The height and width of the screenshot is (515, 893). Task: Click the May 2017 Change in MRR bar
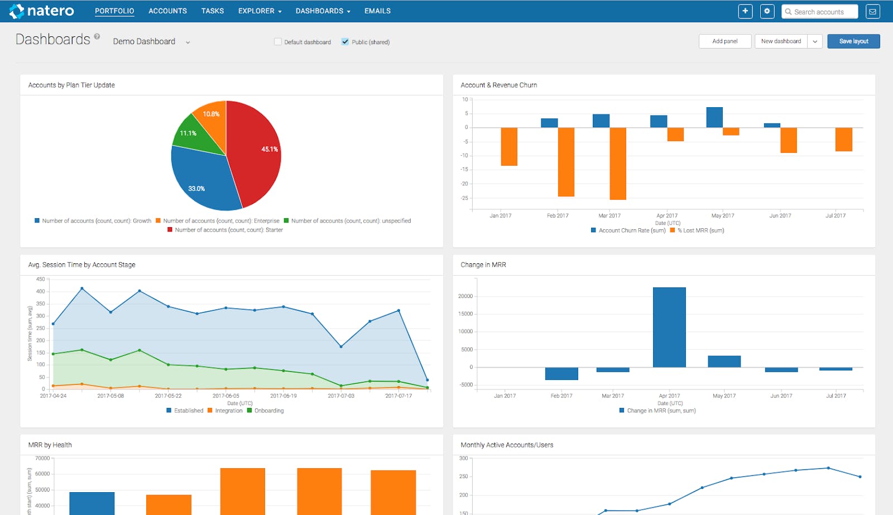click(724, 362)
